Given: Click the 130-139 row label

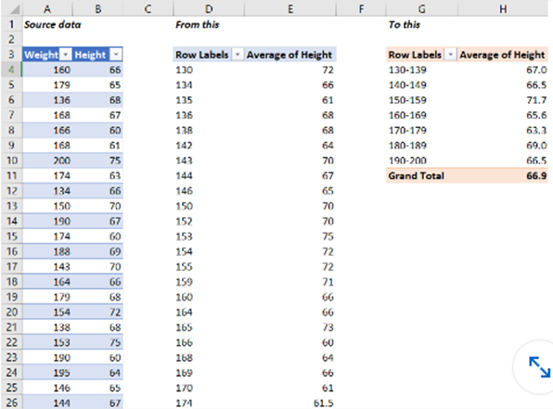Looking at the screenshot, I should coord(407,70).
